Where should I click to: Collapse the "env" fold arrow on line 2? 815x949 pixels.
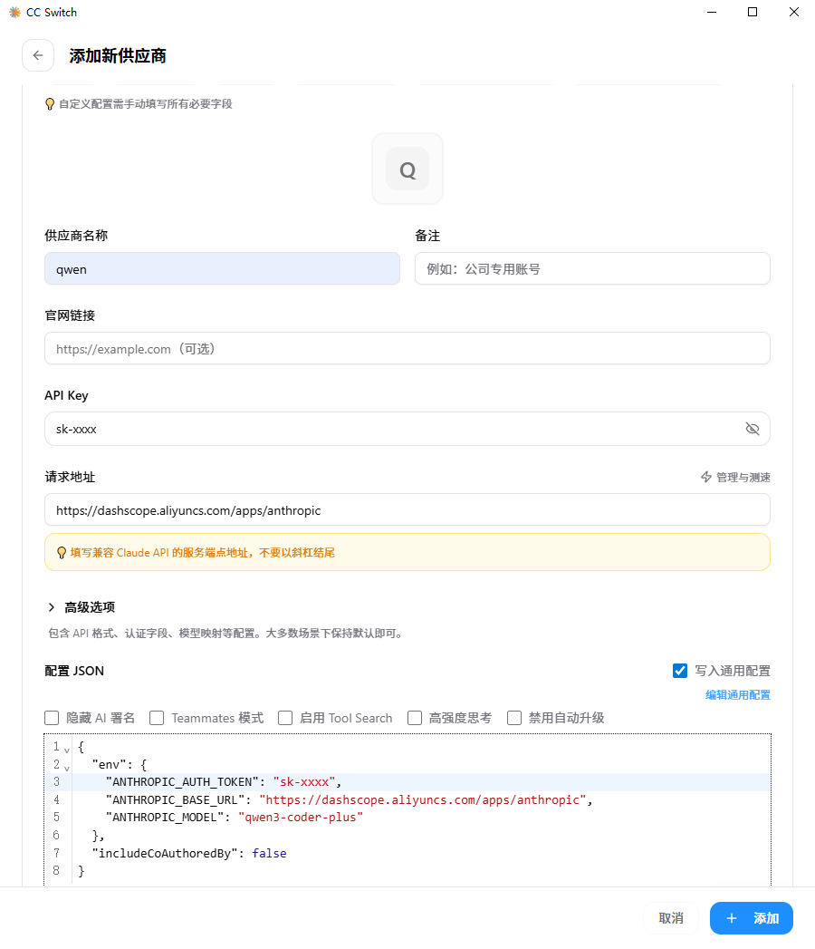[x=66, y=768]
